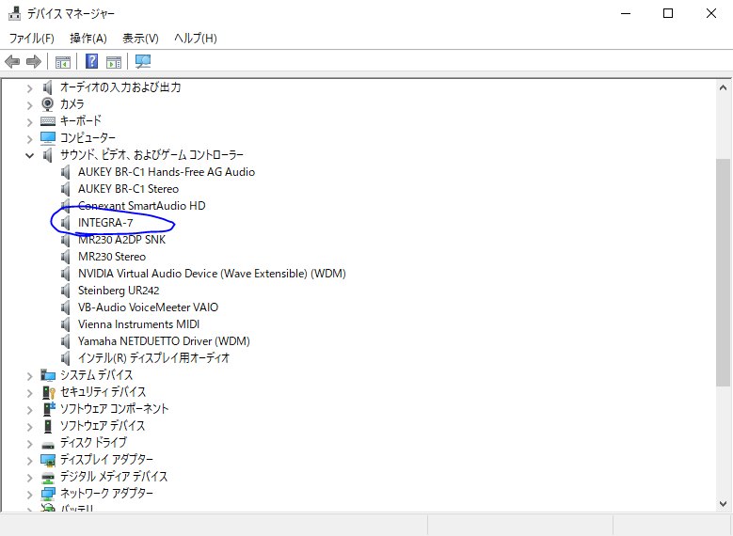Open the 操作(A) menu

[x=88, y=39]
